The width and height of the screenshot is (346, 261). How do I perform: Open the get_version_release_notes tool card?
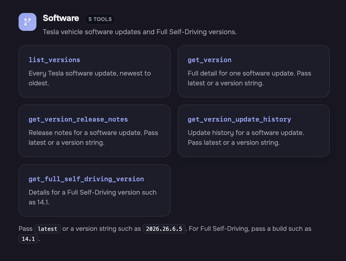click(x=94, y=131)
